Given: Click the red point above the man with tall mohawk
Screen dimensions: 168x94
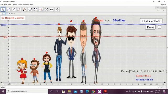Looking at the screenshot, I should click(83, 21).
